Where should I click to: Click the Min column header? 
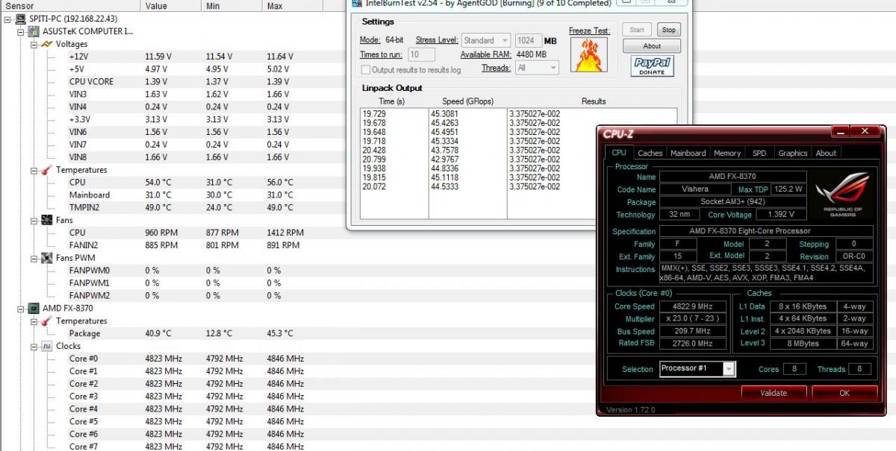(x=231, y=6)
